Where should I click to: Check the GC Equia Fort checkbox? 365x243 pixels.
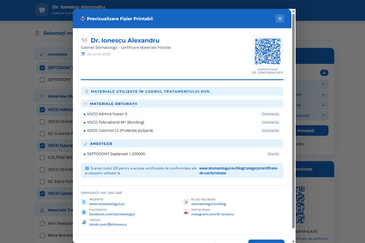42,181
